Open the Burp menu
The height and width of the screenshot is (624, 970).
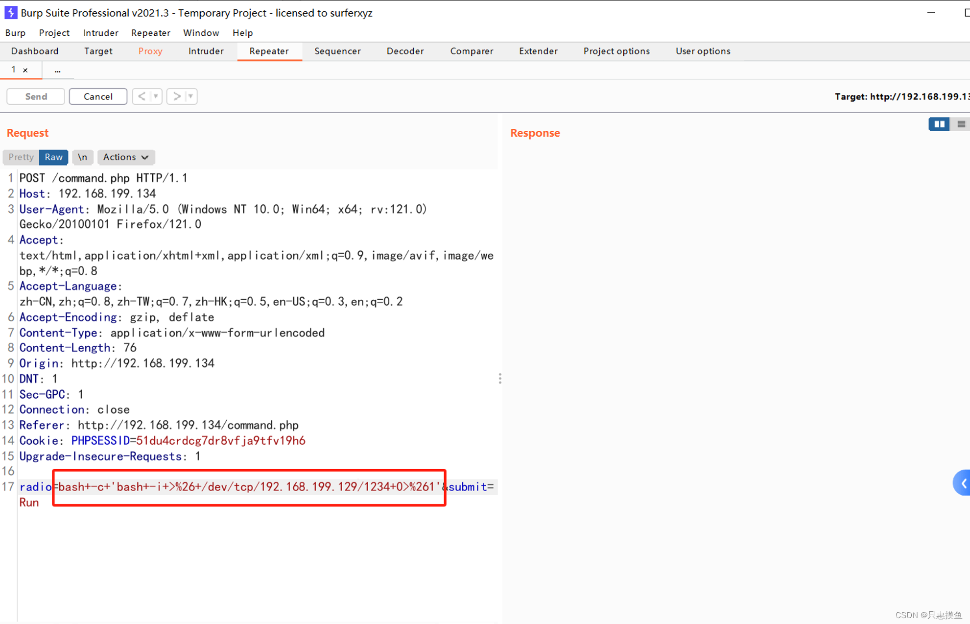click(x=15, y=33)
